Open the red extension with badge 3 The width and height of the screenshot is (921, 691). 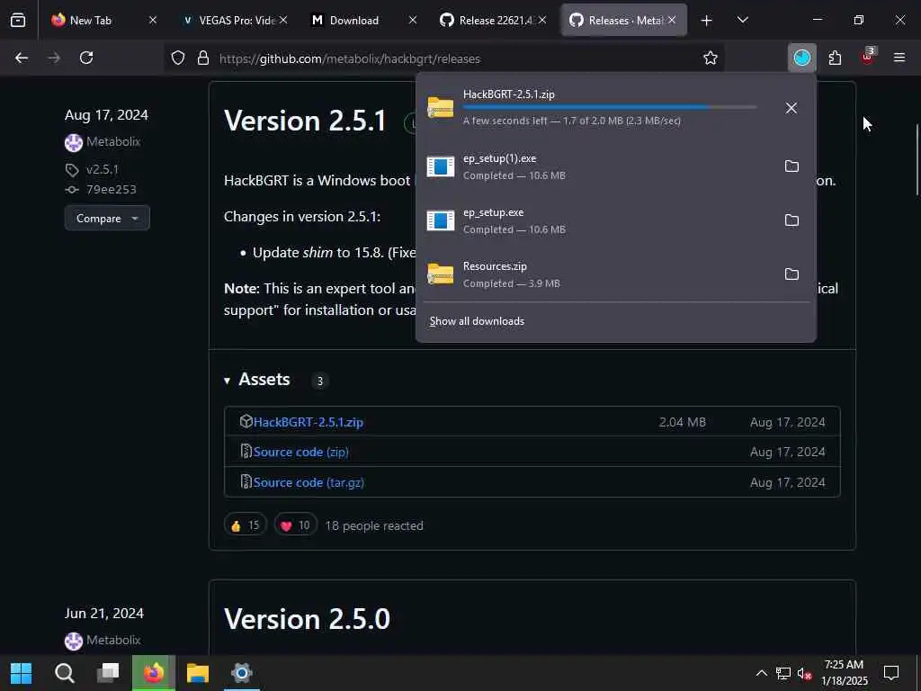(867, 57)
